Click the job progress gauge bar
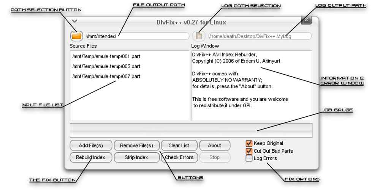 point(191,130)
